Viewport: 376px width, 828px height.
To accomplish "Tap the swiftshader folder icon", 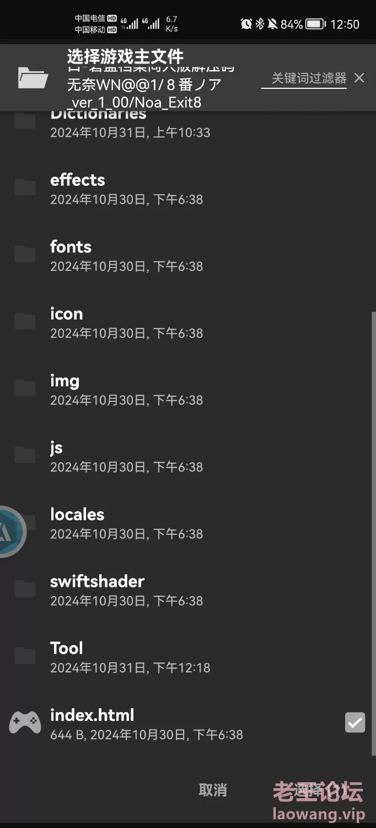I will tap(25, 589).
